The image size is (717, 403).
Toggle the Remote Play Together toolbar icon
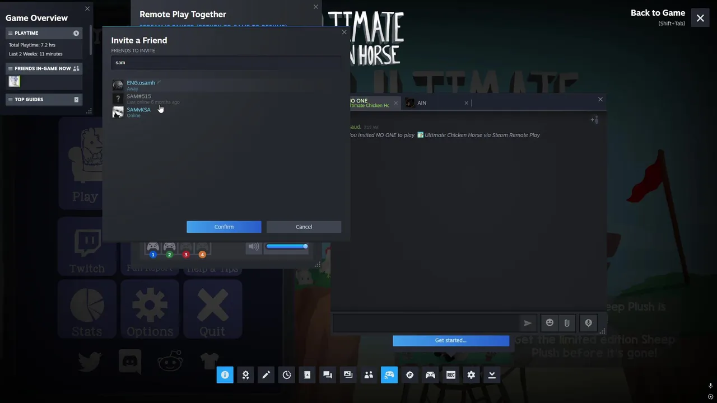click(x=389, y=375)
